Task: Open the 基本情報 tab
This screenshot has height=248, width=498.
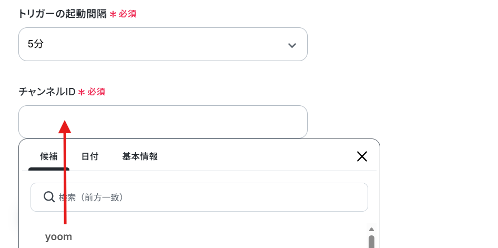Action: (x=140, y=156)
